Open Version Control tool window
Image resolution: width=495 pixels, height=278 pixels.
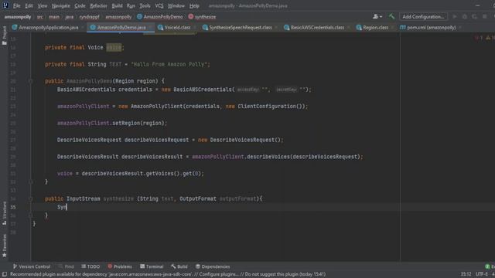pos(31,266)
